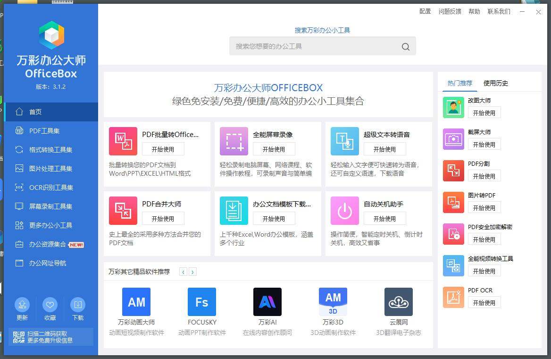Open the 自动关机助手 power icon
The image size is (551, 359).
click(x=345, y=211)
